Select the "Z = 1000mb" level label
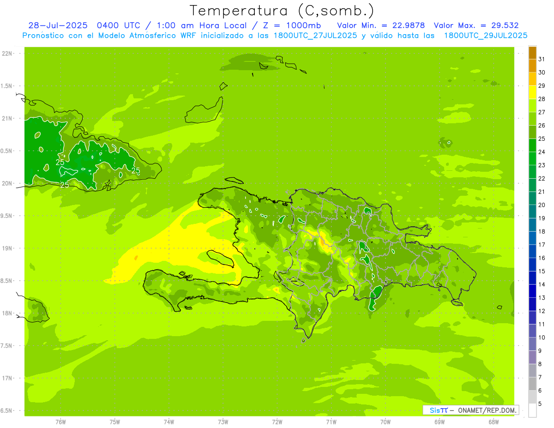The width and height of the screenshot is (554, 428). click(x=292, y=25)
